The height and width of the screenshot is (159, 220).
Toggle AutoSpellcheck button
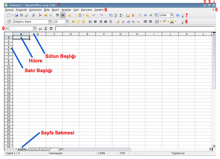(63, 15)
